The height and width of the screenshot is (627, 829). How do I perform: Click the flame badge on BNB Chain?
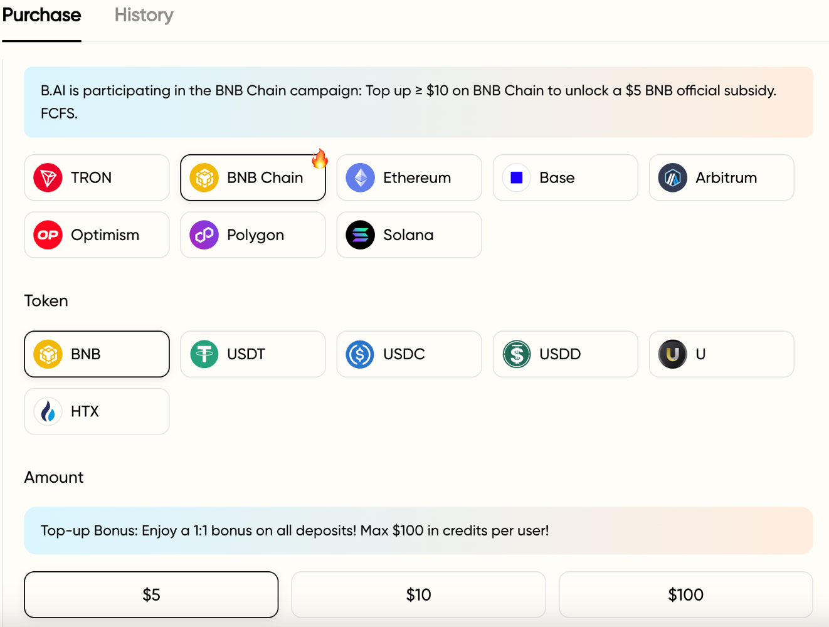pos(320,159)
